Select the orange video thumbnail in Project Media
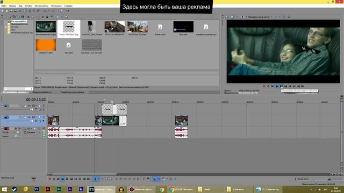This screenshot has width=344, height=193. click(x=46, y=45)
